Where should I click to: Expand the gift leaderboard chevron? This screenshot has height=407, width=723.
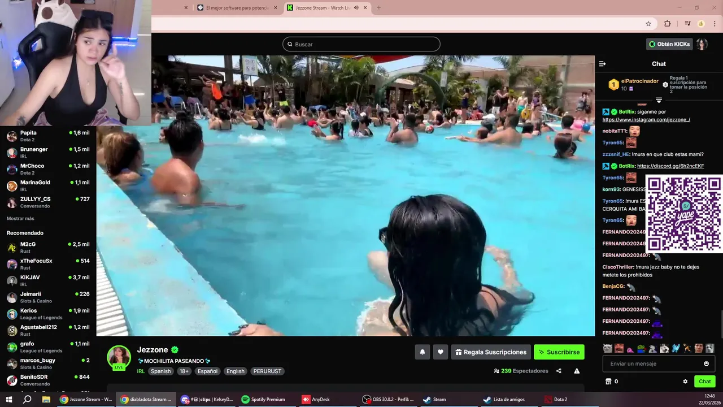[659, 100]
